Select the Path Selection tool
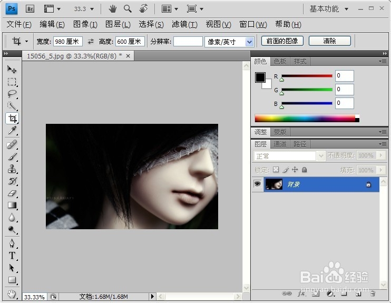This screenshot has height=303, width=391. (12, 268)
